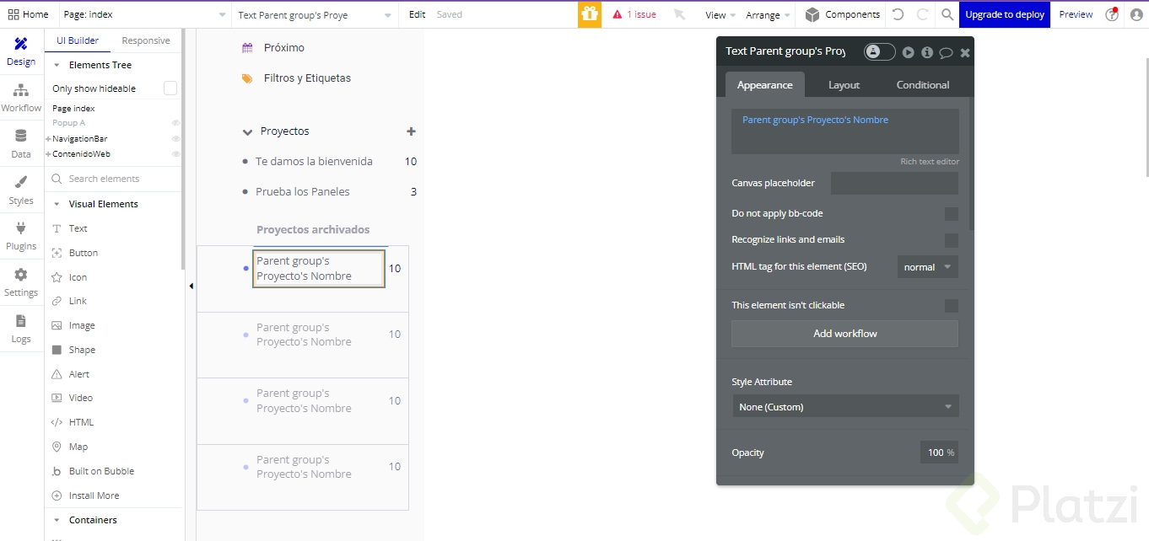This screenshot has width=1149, height=541.
Task: Open the Style Attribute dropdown
Action: (x=844, y=407)
